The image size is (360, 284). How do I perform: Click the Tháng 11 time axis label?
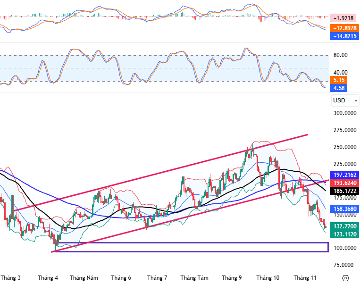[304, 278]
